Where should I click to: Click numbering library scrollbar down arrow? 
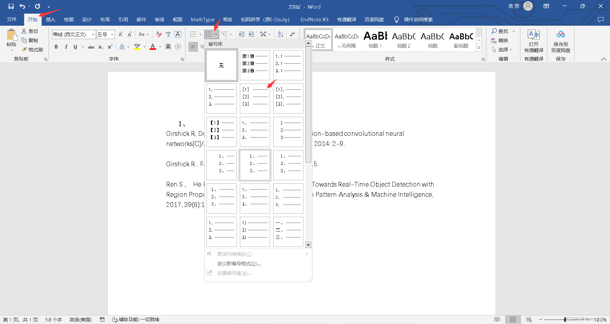tap(308, 245)
